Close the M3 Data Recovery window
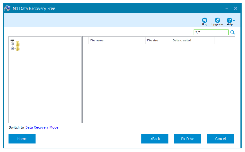The image size is (245, 152). (235, 8)
